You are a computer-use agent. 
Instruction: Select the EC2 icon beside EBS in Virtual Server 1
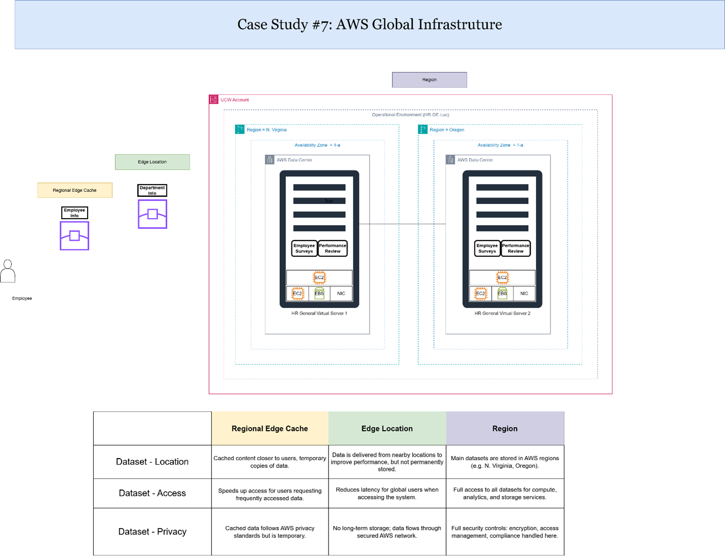(x=298, y=293)
